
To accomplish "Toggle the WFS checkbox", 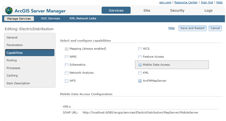I will coord(67,81).
